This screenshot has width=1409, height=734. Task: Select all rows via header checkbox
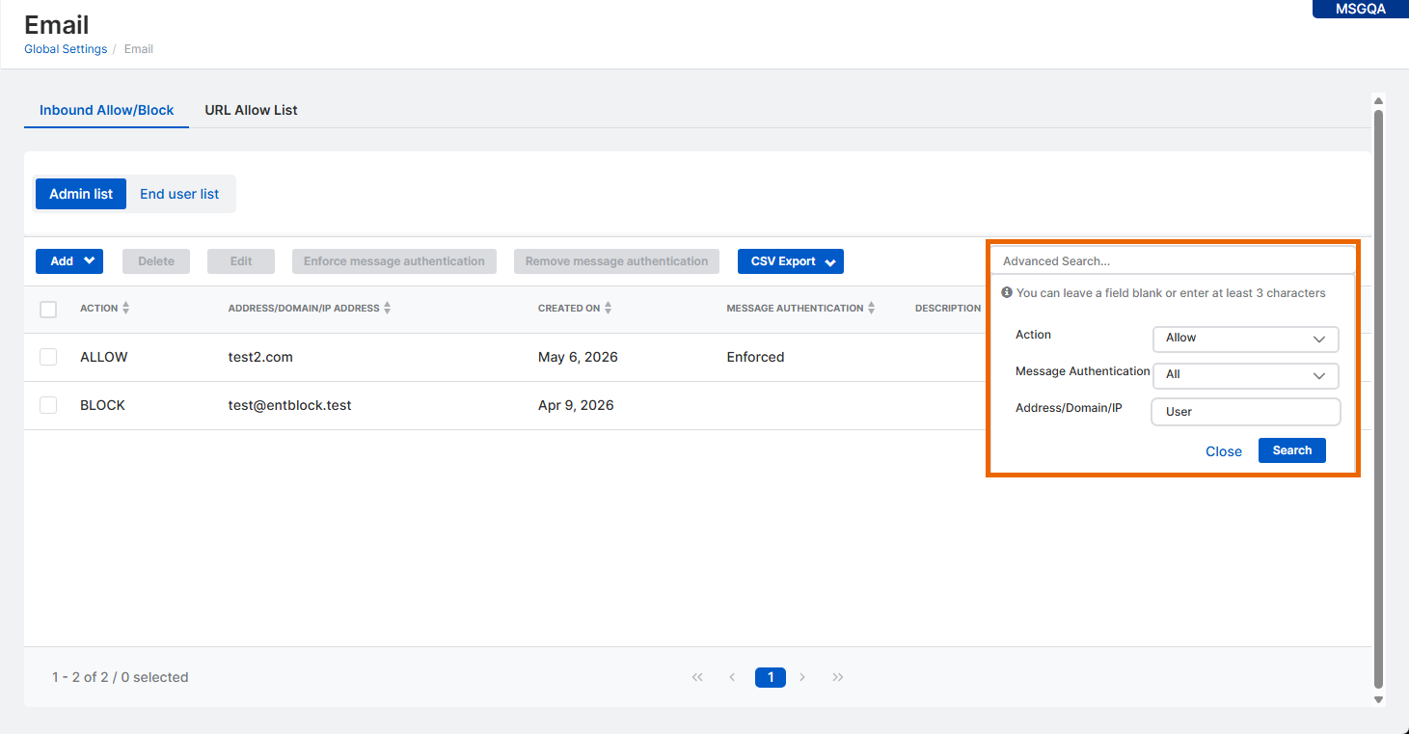tap(48, 310)
